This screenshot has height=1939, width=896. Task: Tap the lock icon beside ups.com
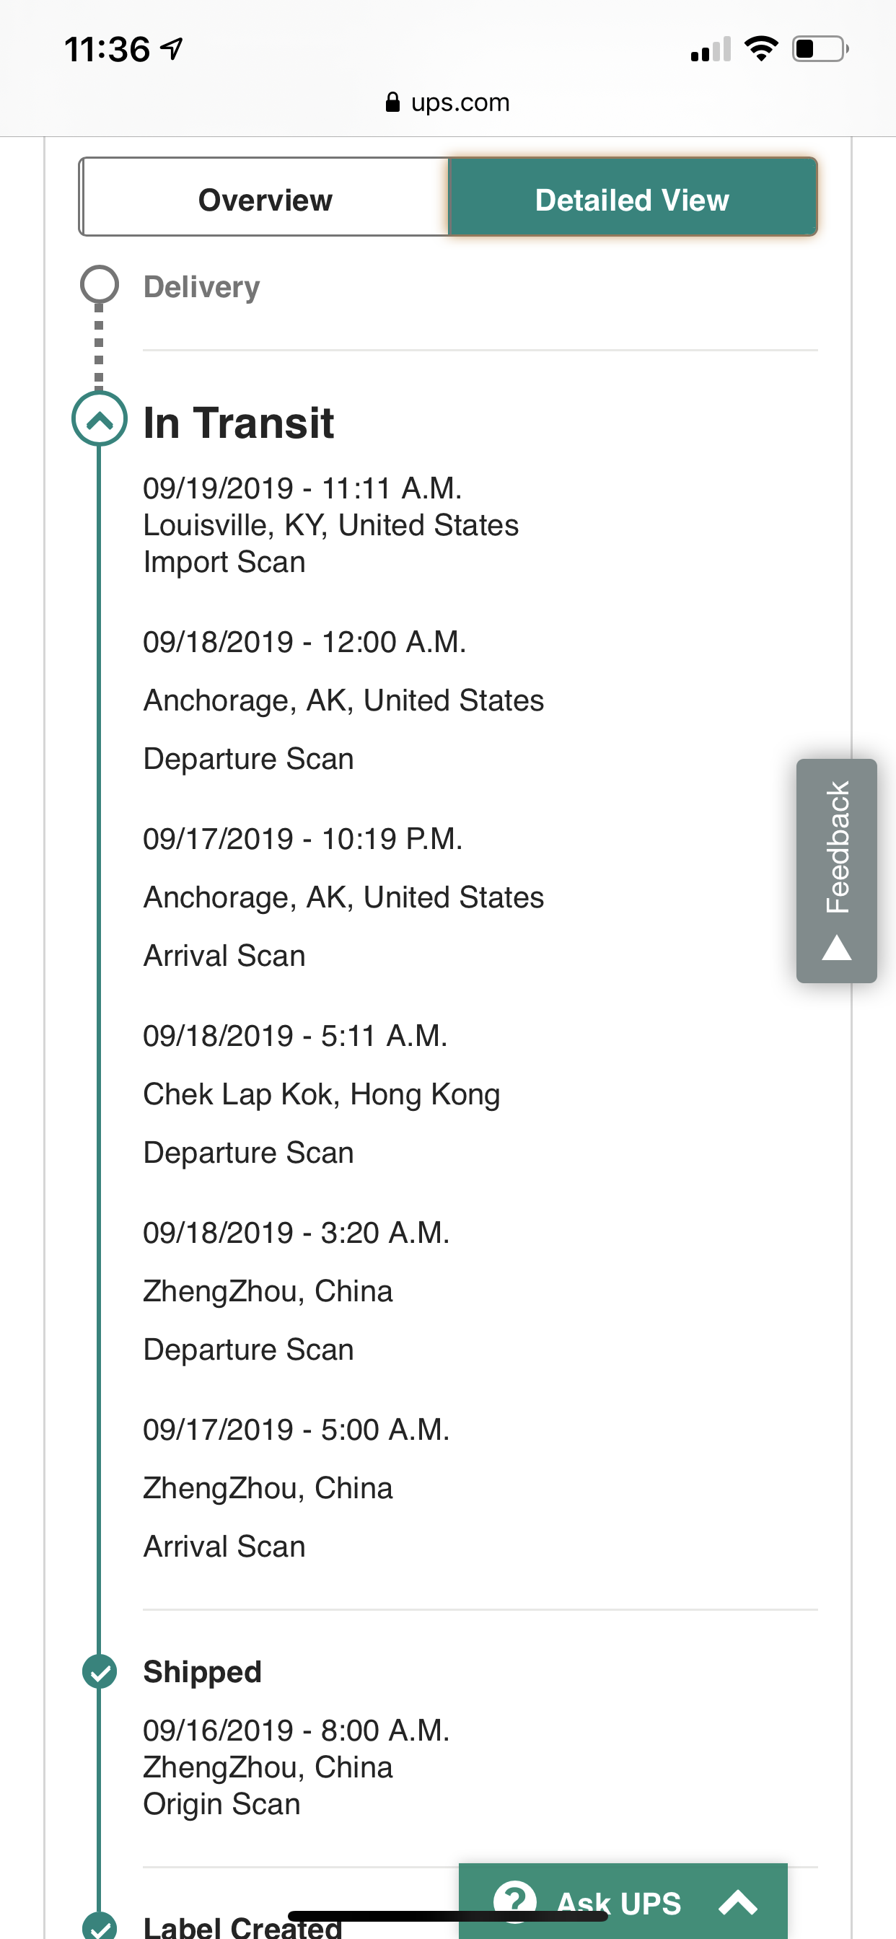(392, 102)
